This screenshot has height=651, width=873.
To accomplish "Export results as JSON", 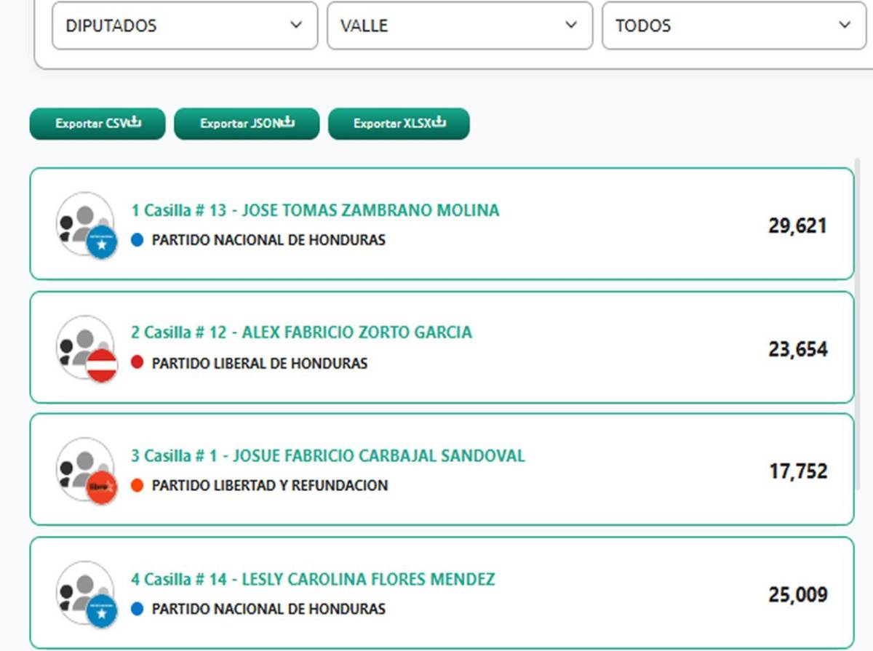I will 246,124.
